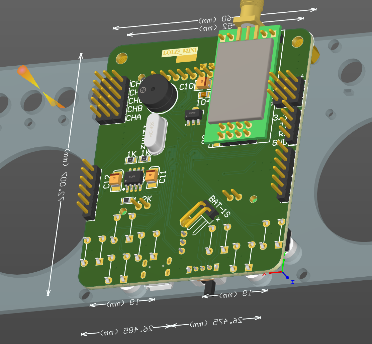Screen dimensions: 372x344
Task: Select the 52 (mm) dimension label
Action: (x=216, y=27)
